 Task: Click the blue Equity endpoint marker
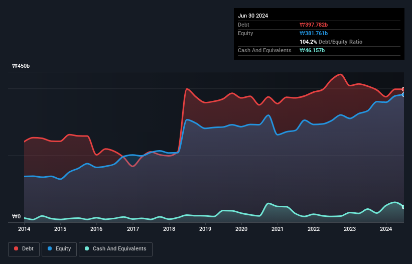click(404, 94)
